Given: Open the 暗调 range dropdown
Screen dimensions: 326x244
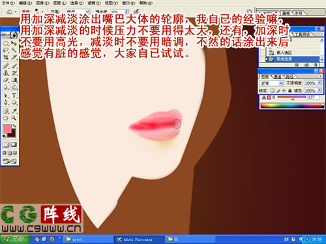Looking at the screenshot, I should point(78,12).
